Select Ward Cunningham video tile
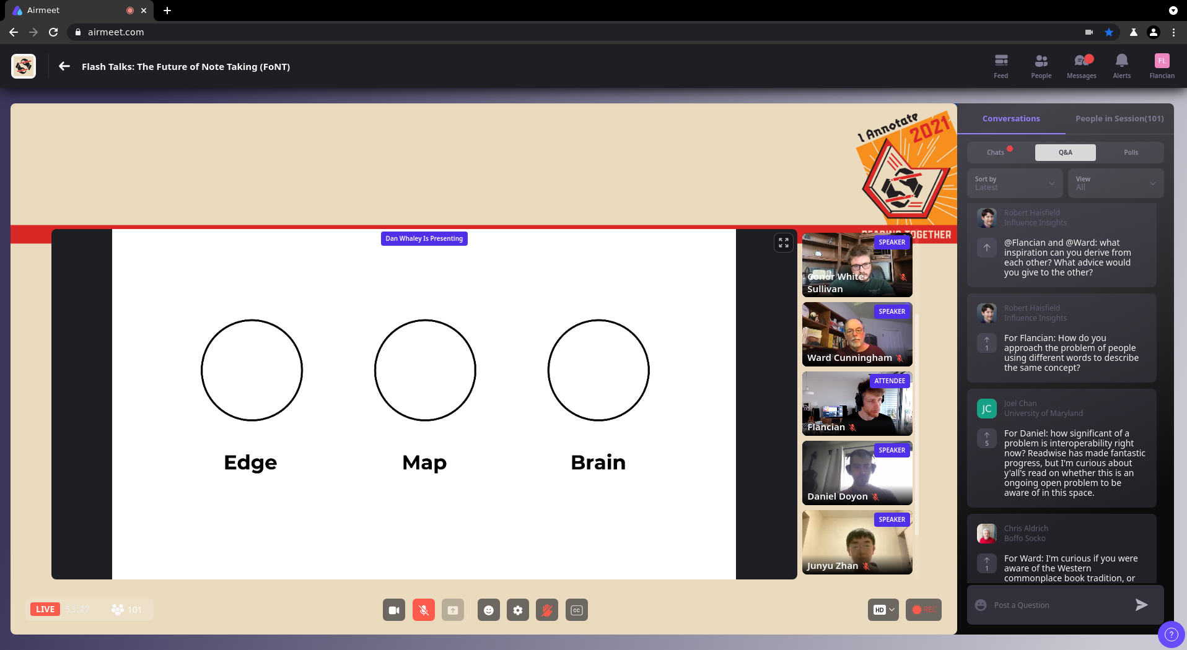This screenshot has height=650, width=1187. (x=857, y=334)
